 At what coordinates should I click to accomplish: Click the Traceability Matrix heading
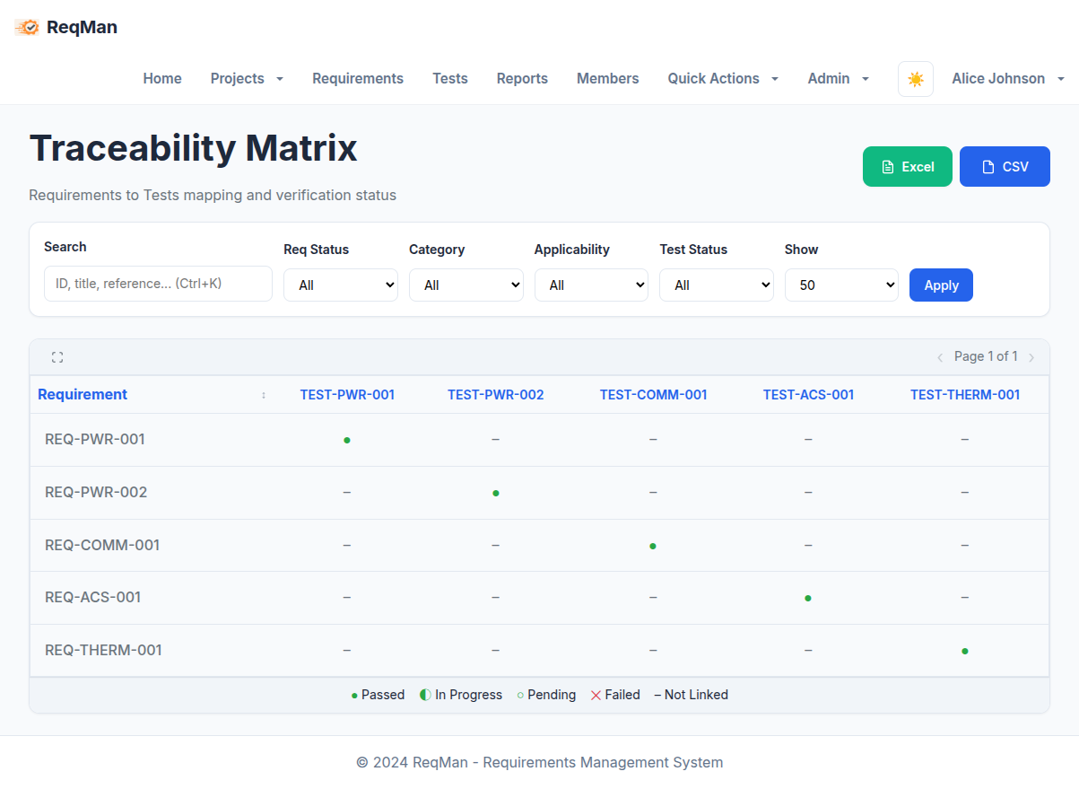193,148
